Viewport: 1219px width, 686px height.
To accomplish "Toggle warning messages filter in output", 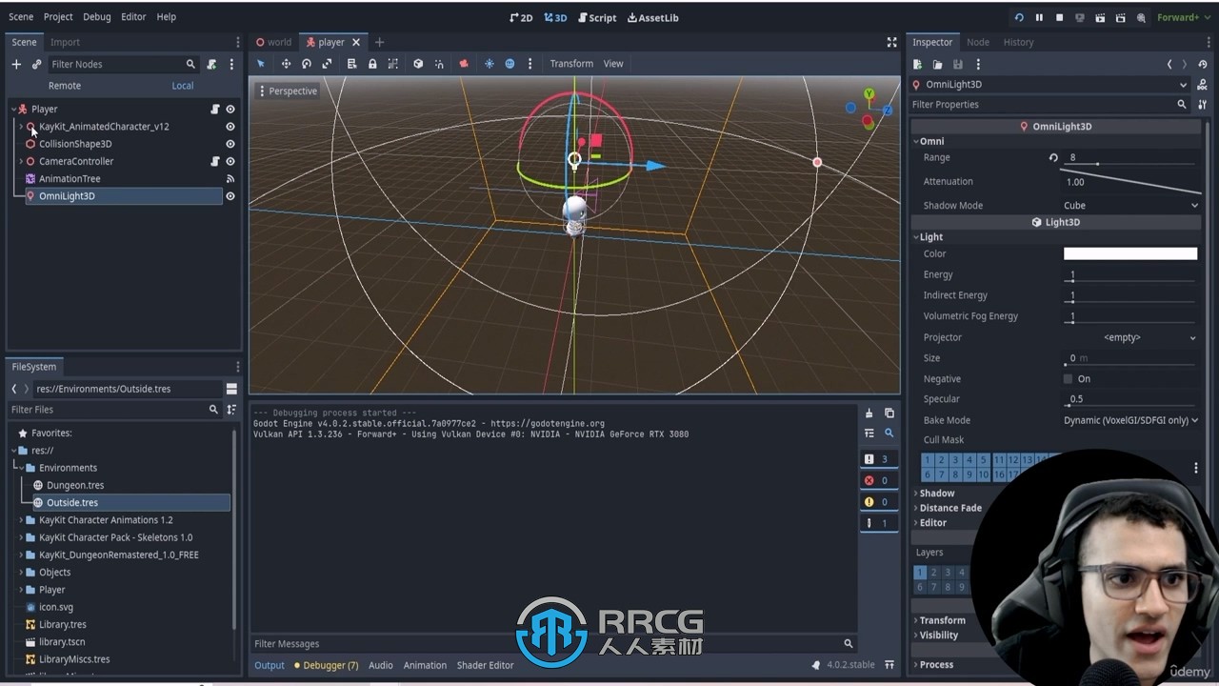I will point(878,502).
